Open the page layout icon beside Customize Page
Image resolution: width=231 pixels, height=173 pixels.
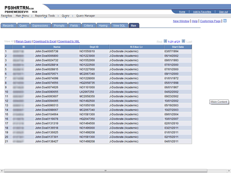pyautogui.click(x=225, y=21)
